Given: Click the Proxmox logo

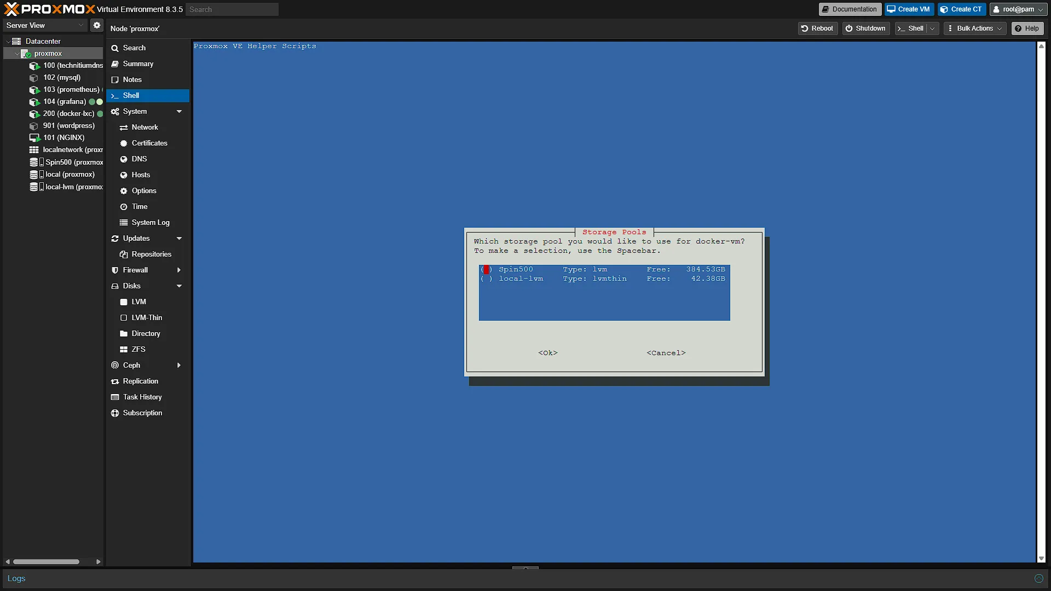Looking at the screenshot, I should [x=49, y=9].
